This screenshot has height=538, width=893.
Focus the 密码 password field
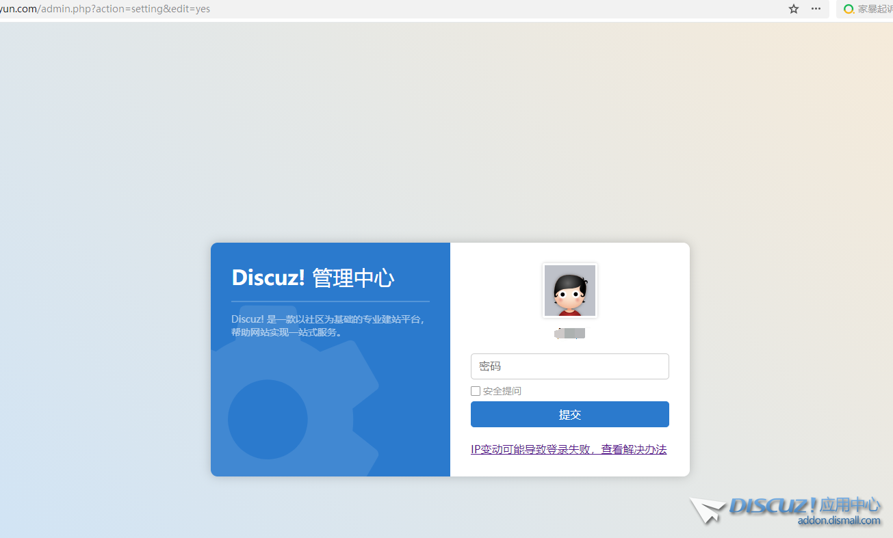pos(569,366)
